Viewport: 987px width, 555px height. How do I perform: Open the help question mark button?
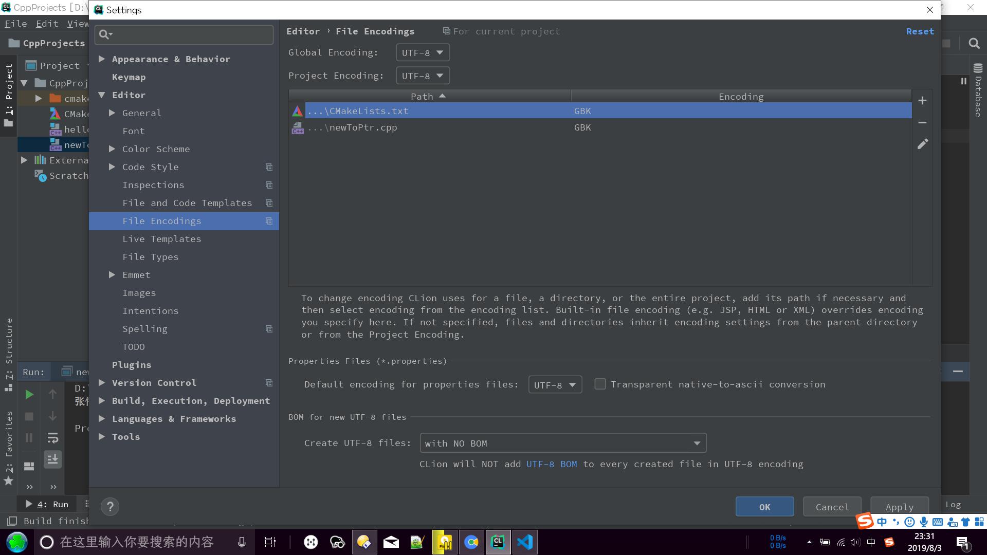click(109, 507)
